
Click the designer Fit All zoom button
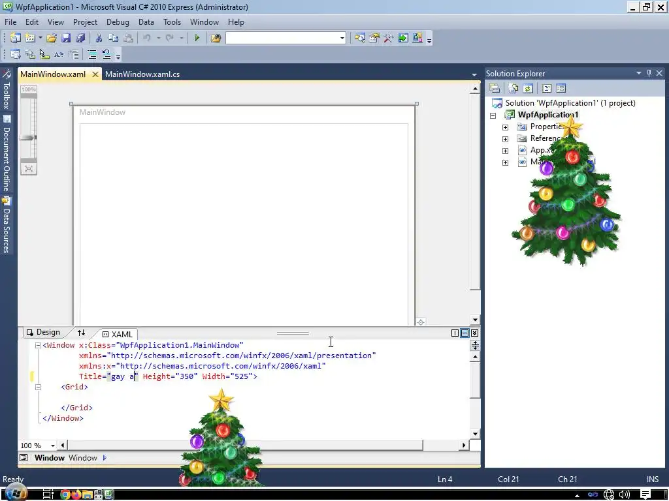pyautogui.click(x=29, y=169)
